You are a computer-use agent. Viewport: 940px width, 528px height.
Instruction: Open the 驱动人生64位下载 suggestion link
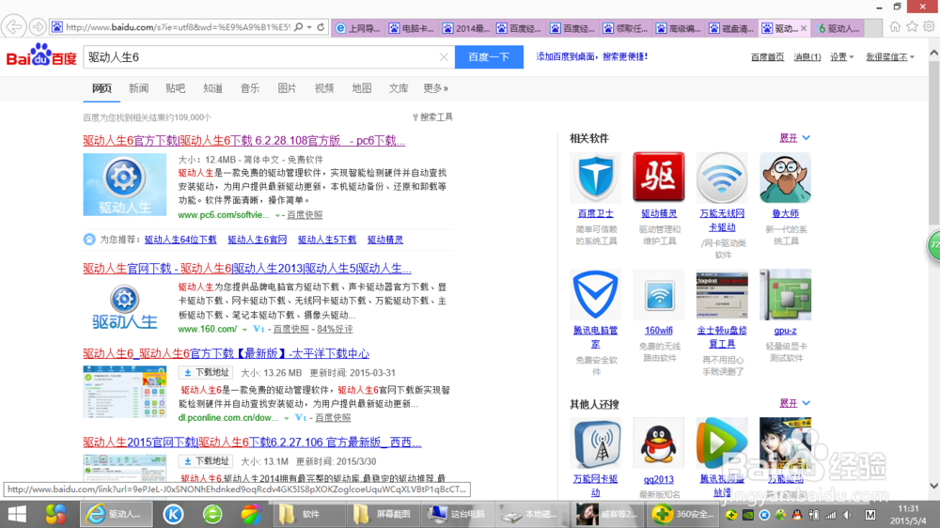180,240
